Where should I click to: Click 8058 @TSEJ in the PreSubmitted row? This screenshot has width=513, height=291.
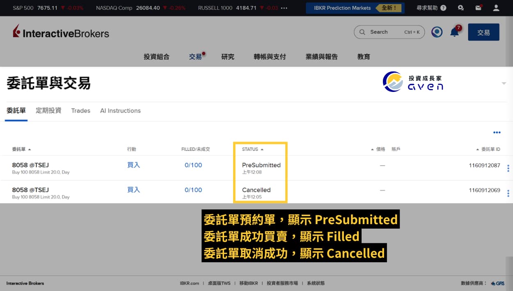[x=30, y=165]
